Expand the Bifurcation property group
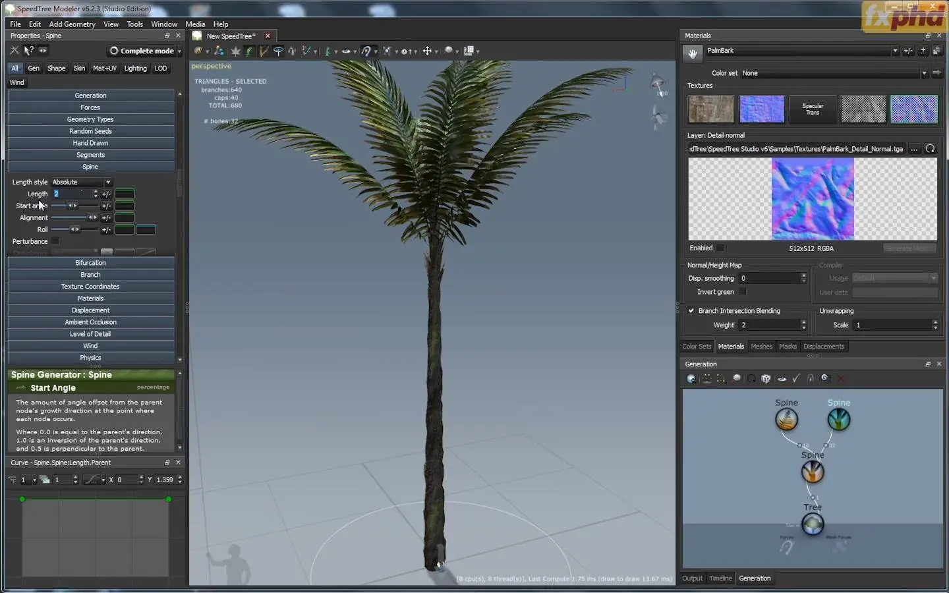The width and height of the screenshot is (949, 593). (x=90, y=263)
